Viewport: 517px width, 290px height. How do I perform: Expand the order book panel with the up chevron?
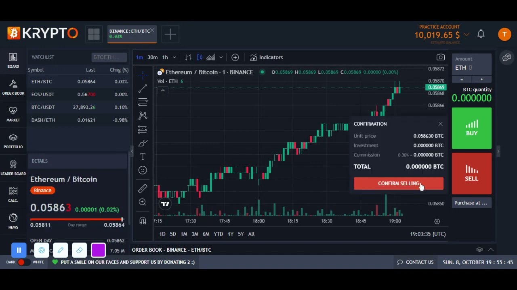coord(491,250)
